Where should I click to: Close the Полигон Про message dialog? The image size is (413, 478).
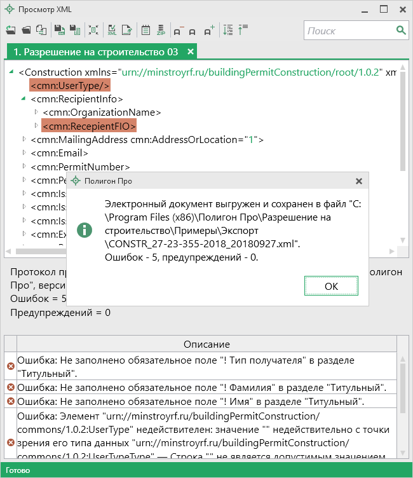pos(359,181)
